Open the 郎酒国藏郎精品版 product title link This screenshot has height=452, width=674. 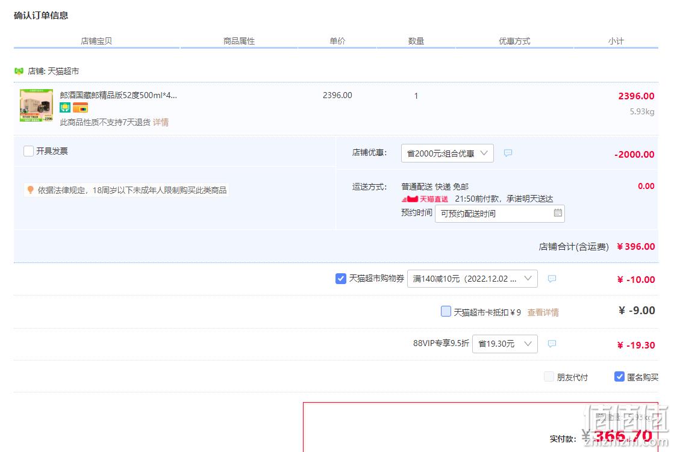pyautogui.click(x=118, y=95)
